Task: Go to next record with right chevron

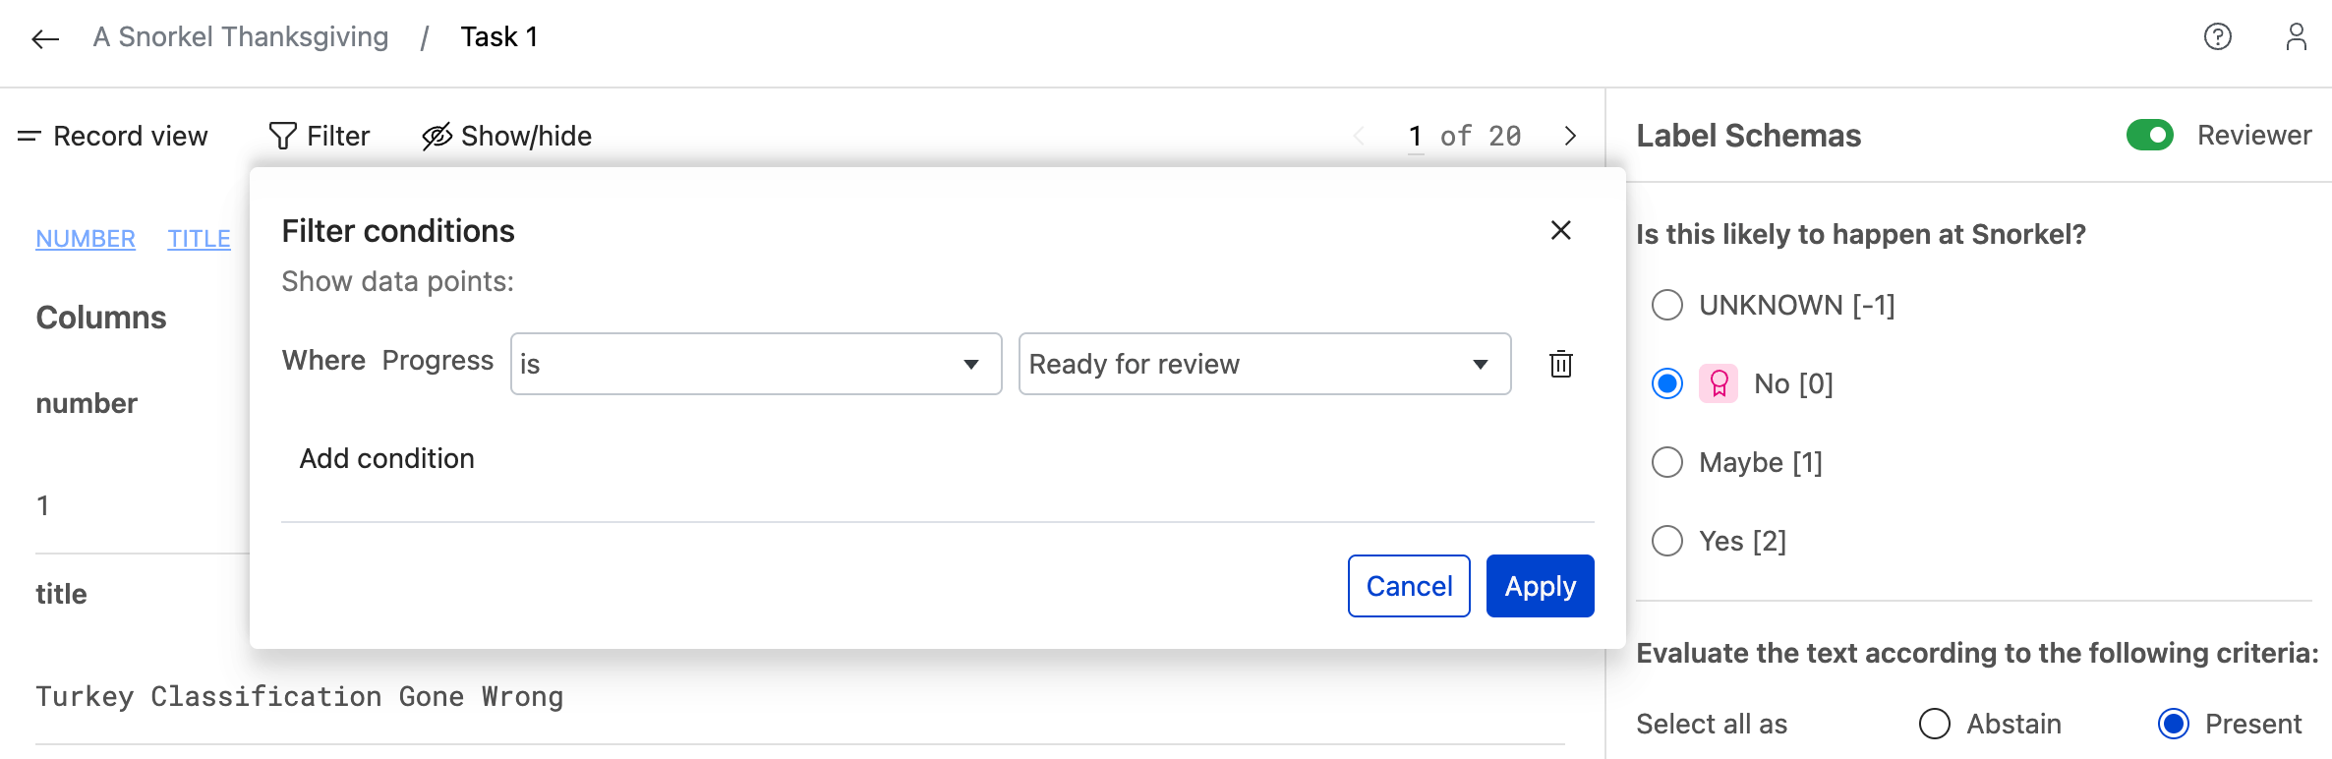Action: click(x=1570, y=136)
